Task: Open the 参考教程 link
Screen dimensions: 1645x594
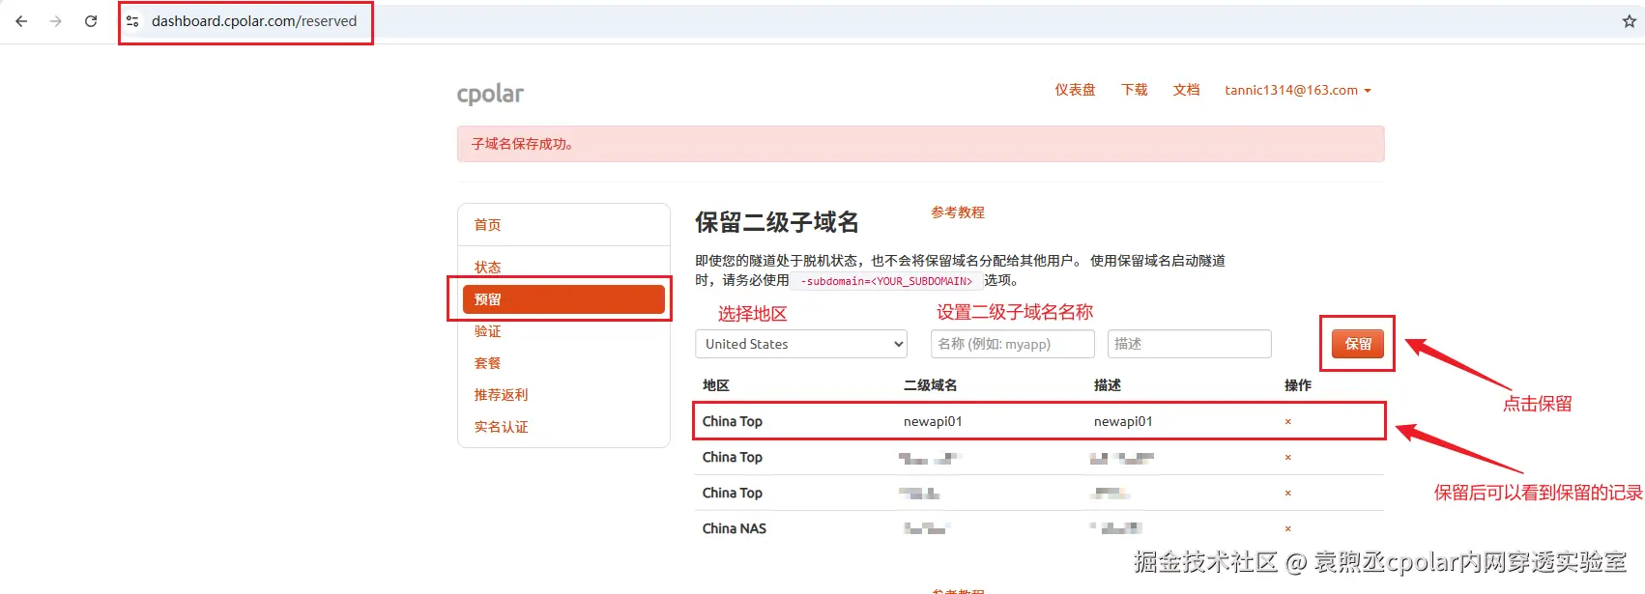Action: pos(958,212)
